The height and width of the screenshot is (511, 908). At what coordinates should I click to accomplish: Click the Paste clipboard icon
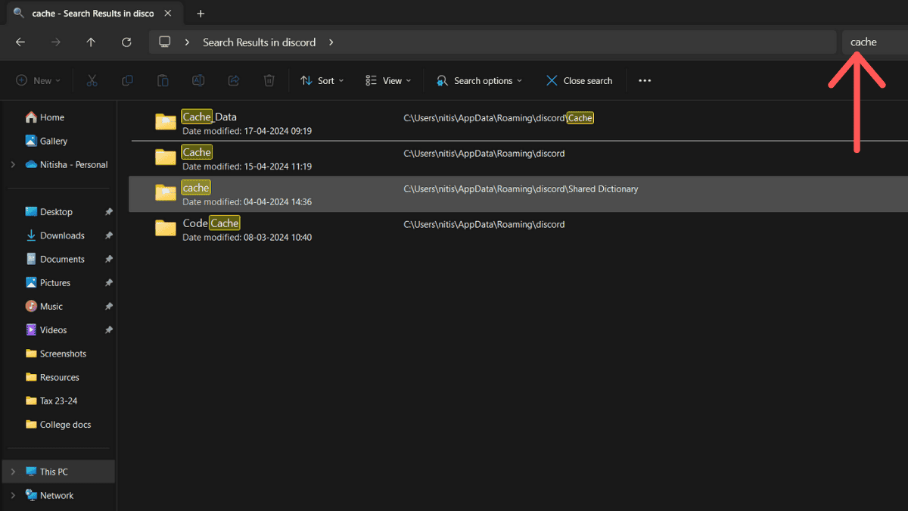[x=163, y=80]
